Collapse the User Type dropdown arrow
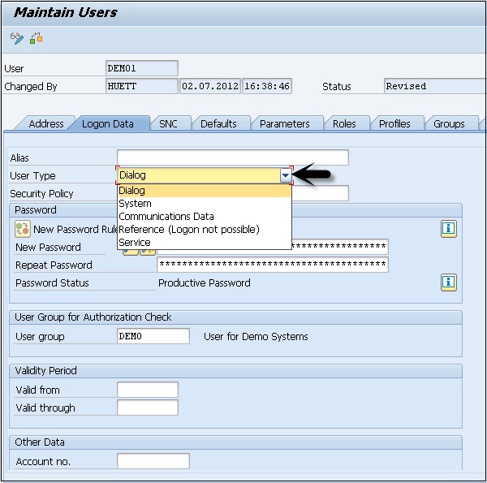This screenshot has width=487, height=483. coord(285,175)
